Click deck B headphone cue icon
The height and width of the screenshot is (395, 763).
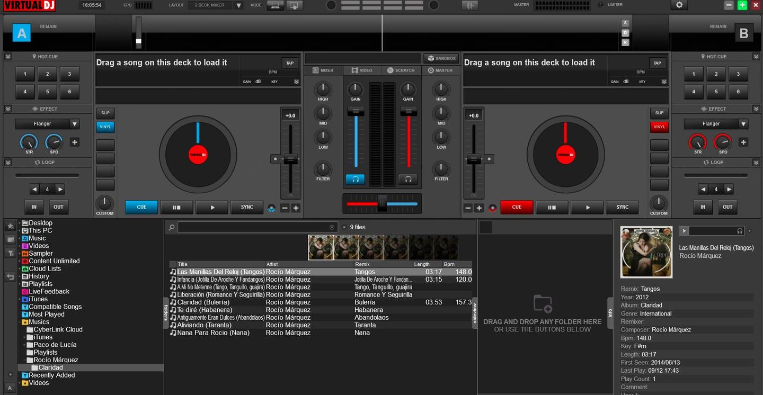[407, 179]
